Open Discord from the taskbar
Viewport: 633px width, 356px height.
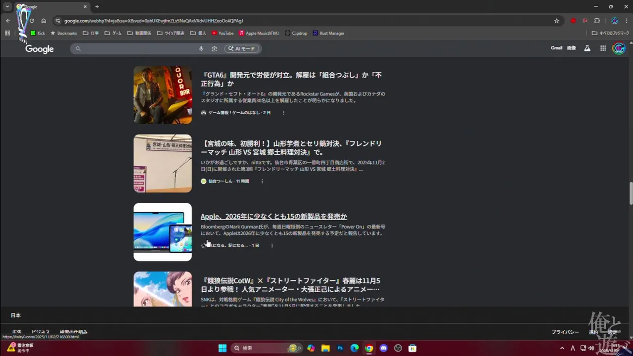click(383, 348)
